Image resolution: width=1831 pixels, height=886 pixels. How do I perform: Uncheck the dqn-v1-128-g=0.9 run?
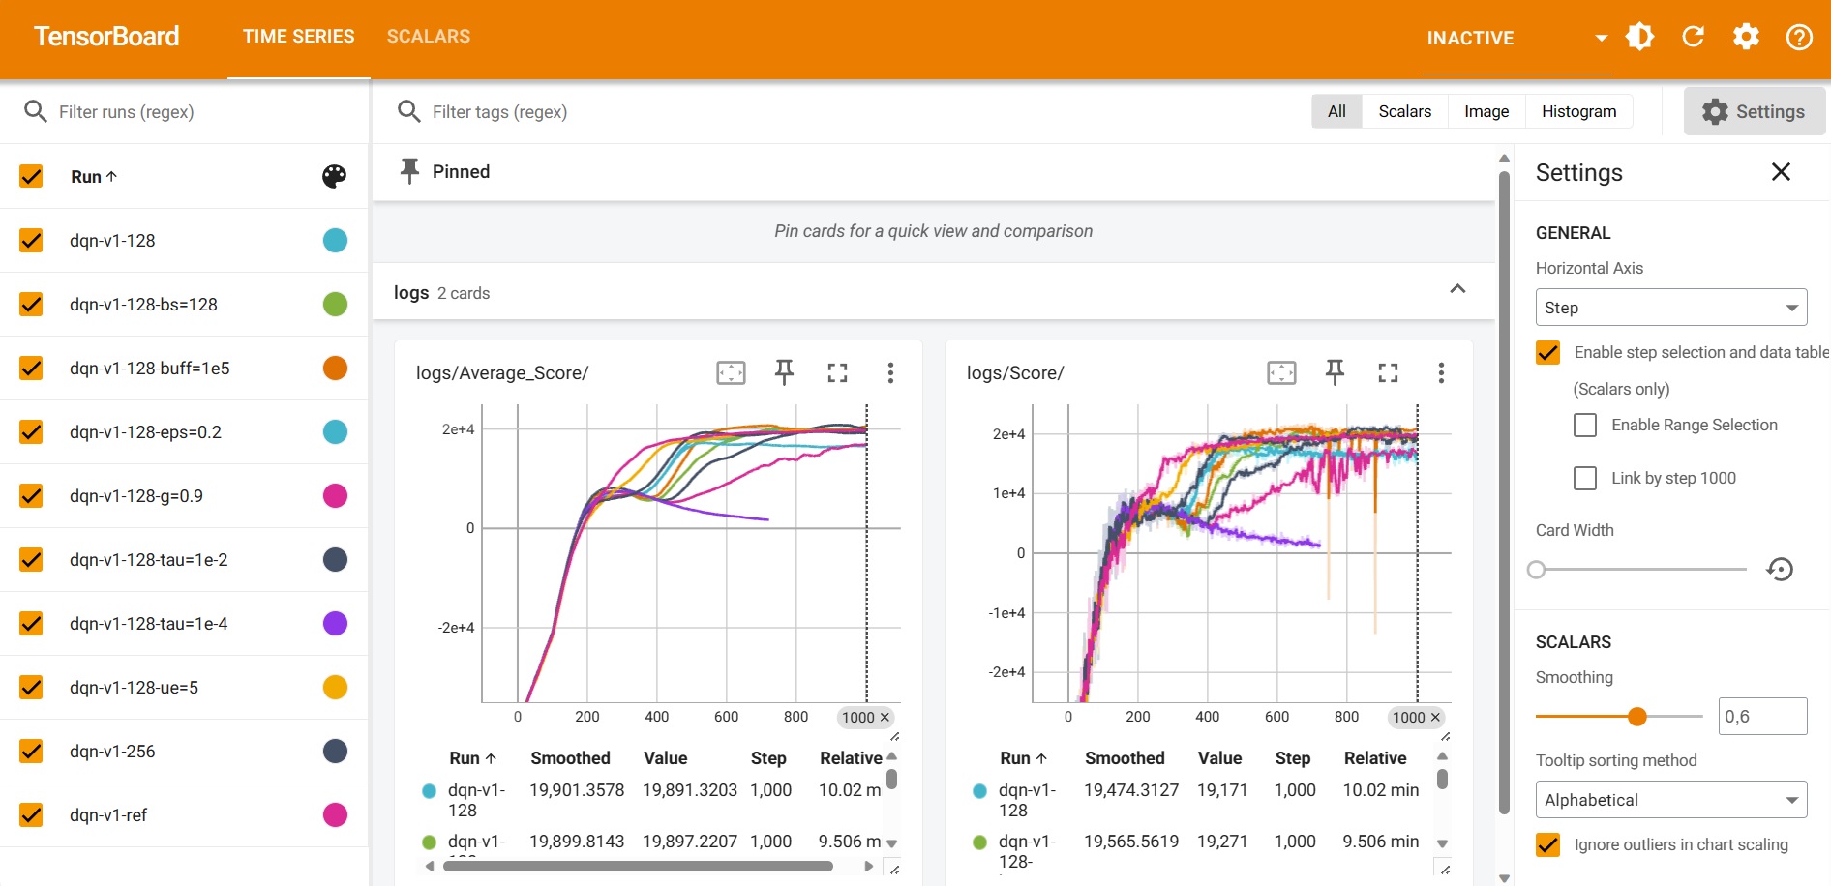pyautogui.click(x=31, y=495)
